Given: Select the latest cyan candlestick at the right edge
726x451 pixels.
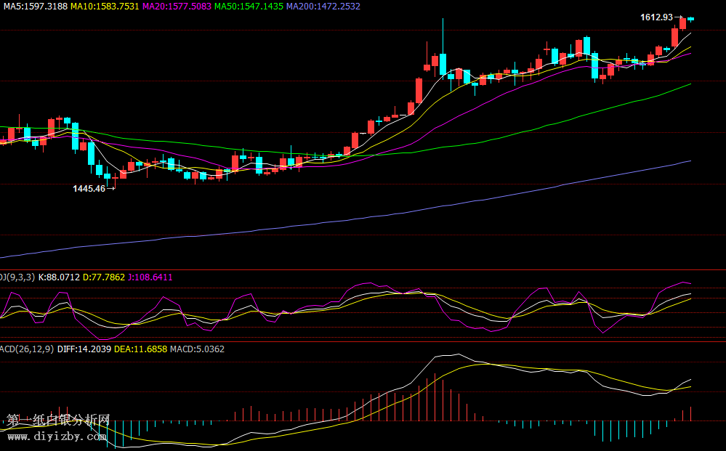Looking at the screenshot, I should [691, 18].
